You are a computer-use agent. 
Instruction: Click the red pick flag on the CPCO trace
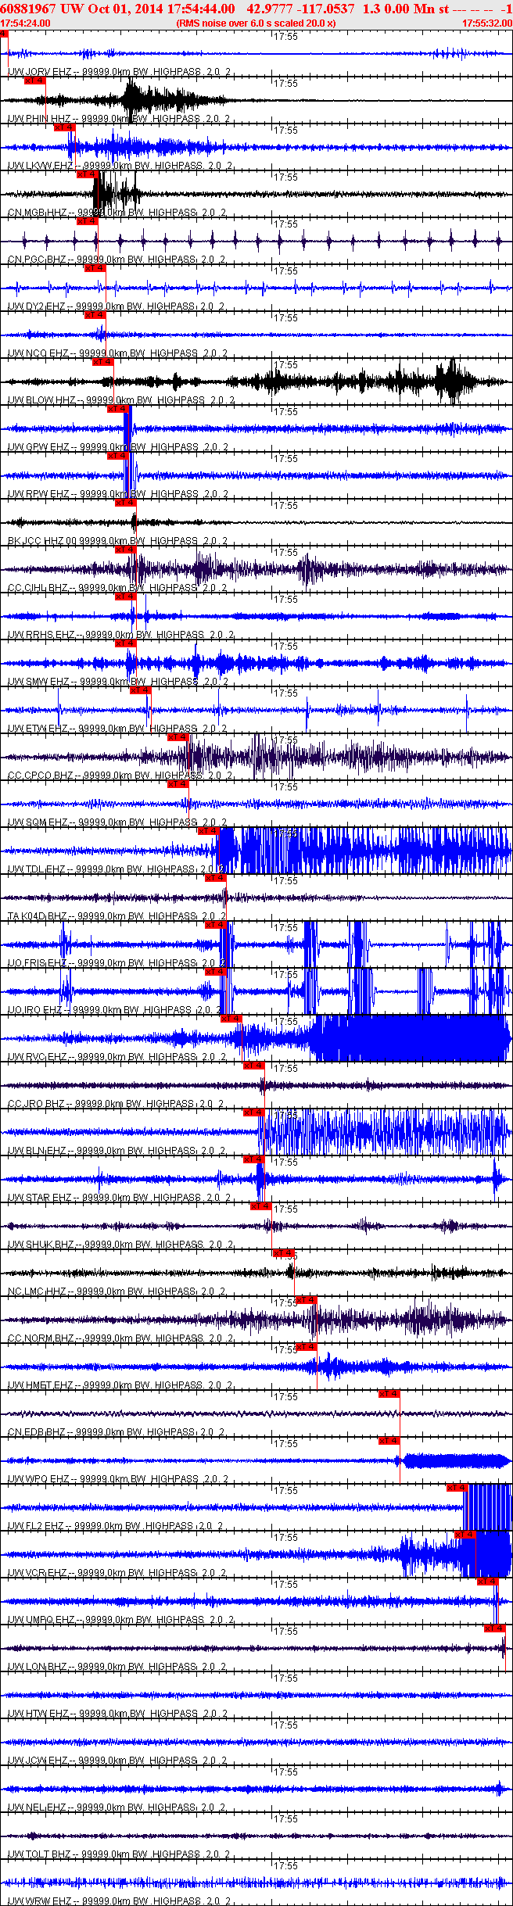pos(178,737)
